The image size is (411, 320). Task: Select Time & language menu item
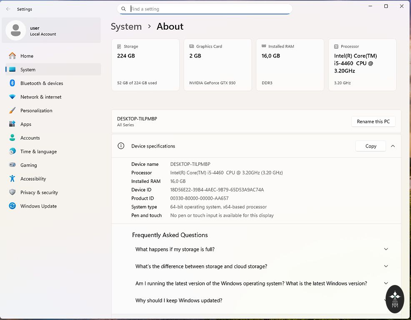38,152
